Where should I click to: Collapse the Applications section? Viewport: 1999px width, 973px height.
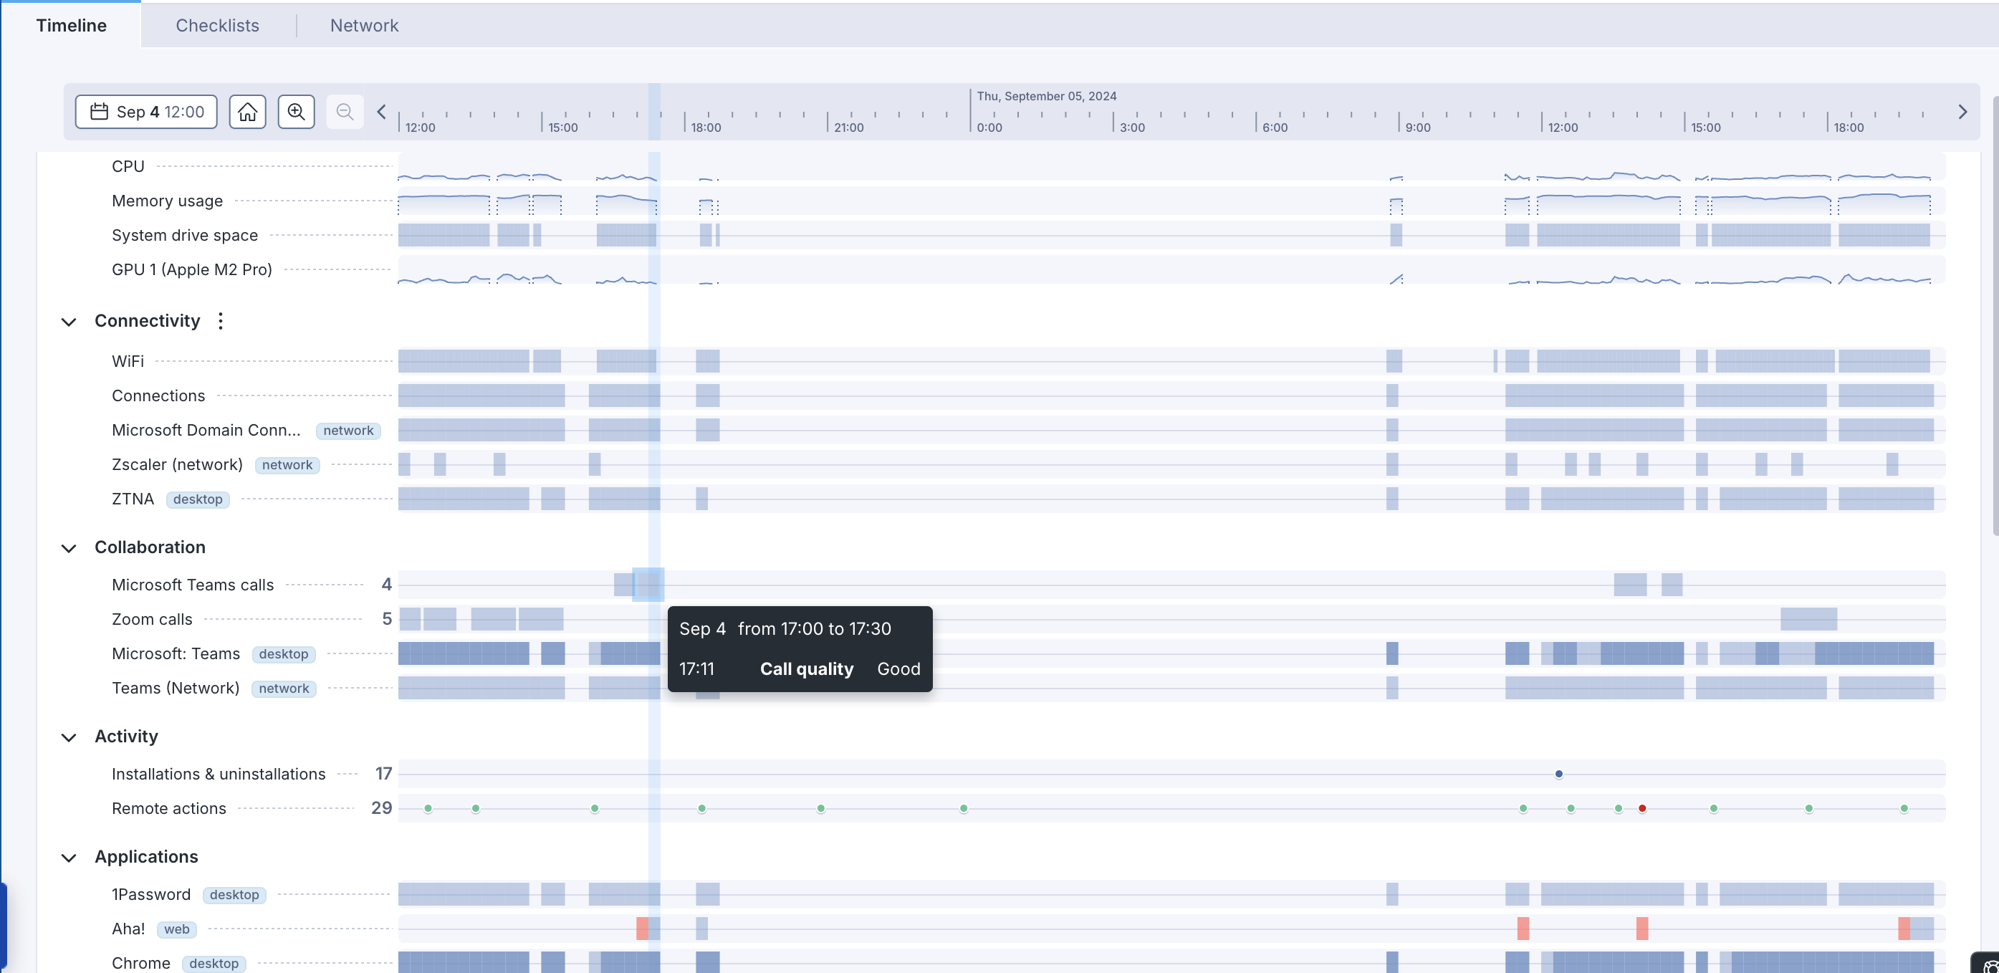pos(69,858)
